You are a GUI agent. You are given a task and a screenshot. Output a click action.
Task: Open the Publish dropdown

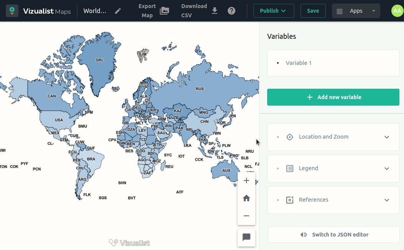pos(273,11)
